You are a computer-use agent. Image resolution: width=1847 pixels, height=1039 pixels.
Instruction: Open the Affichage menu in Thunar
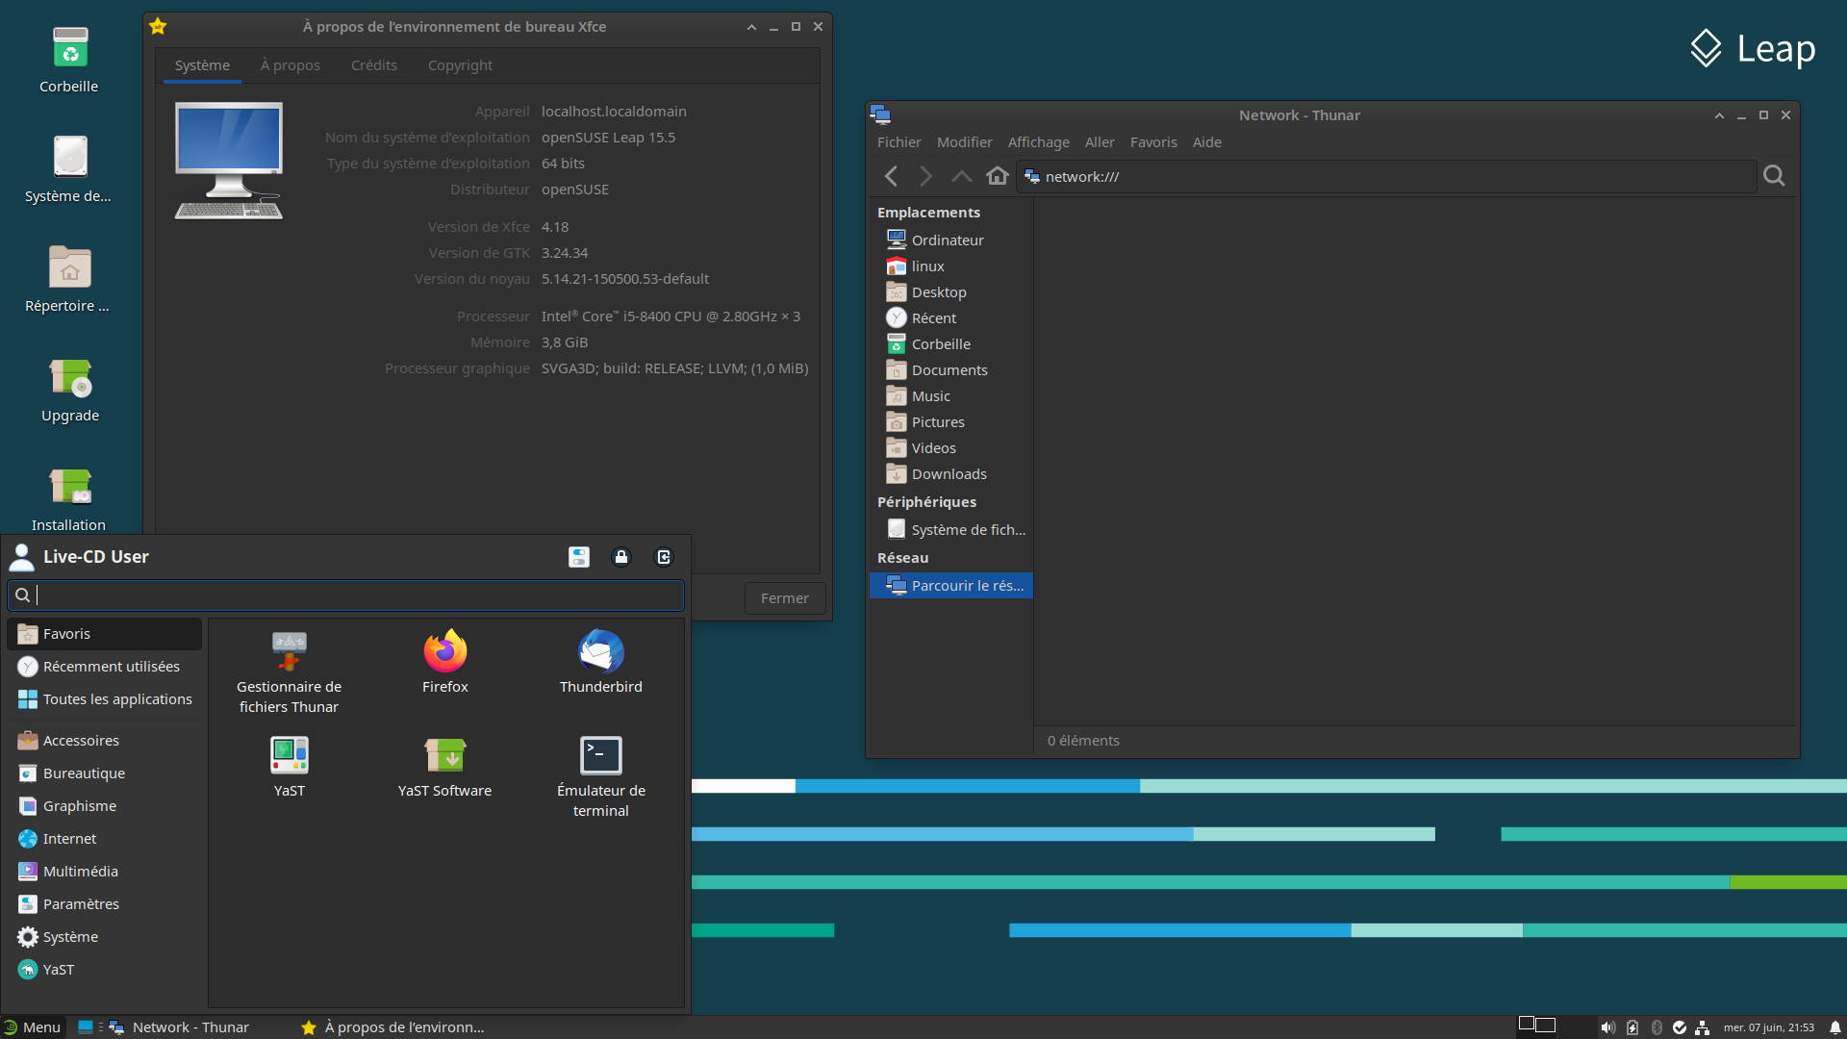[x=1038, y=142]
